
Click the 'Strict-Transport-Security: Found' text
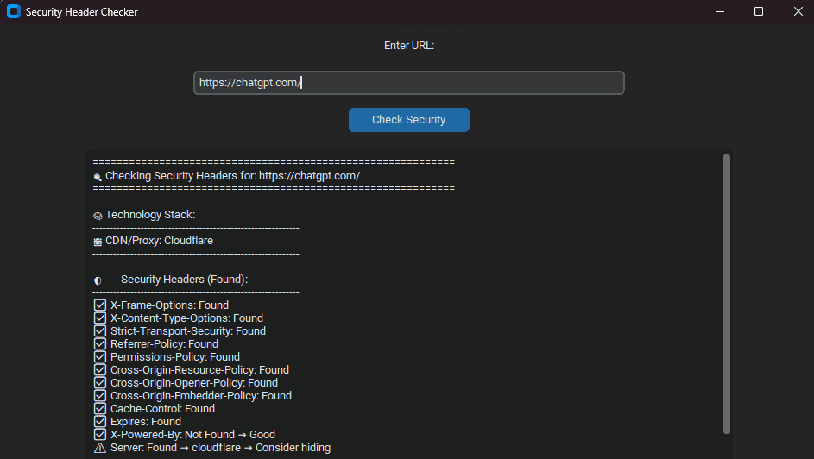point(188,331)
